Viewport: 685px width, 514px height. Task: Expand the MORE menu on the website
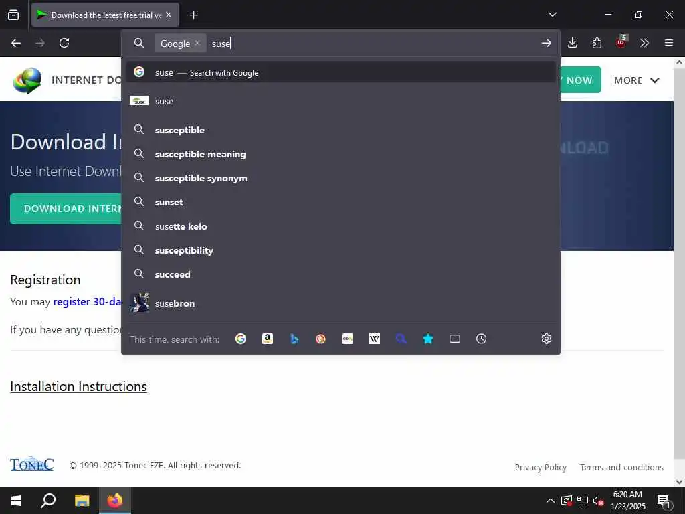637,80
